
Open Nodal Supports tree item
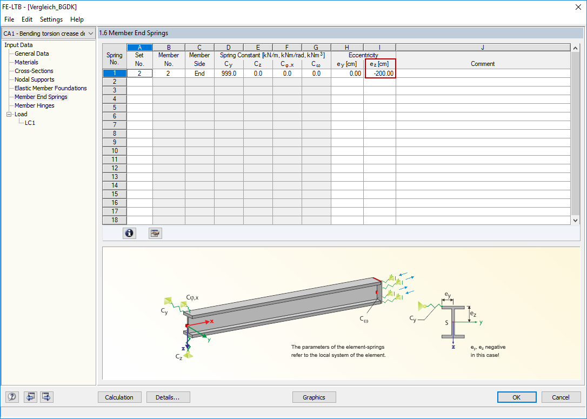(35, 79)
